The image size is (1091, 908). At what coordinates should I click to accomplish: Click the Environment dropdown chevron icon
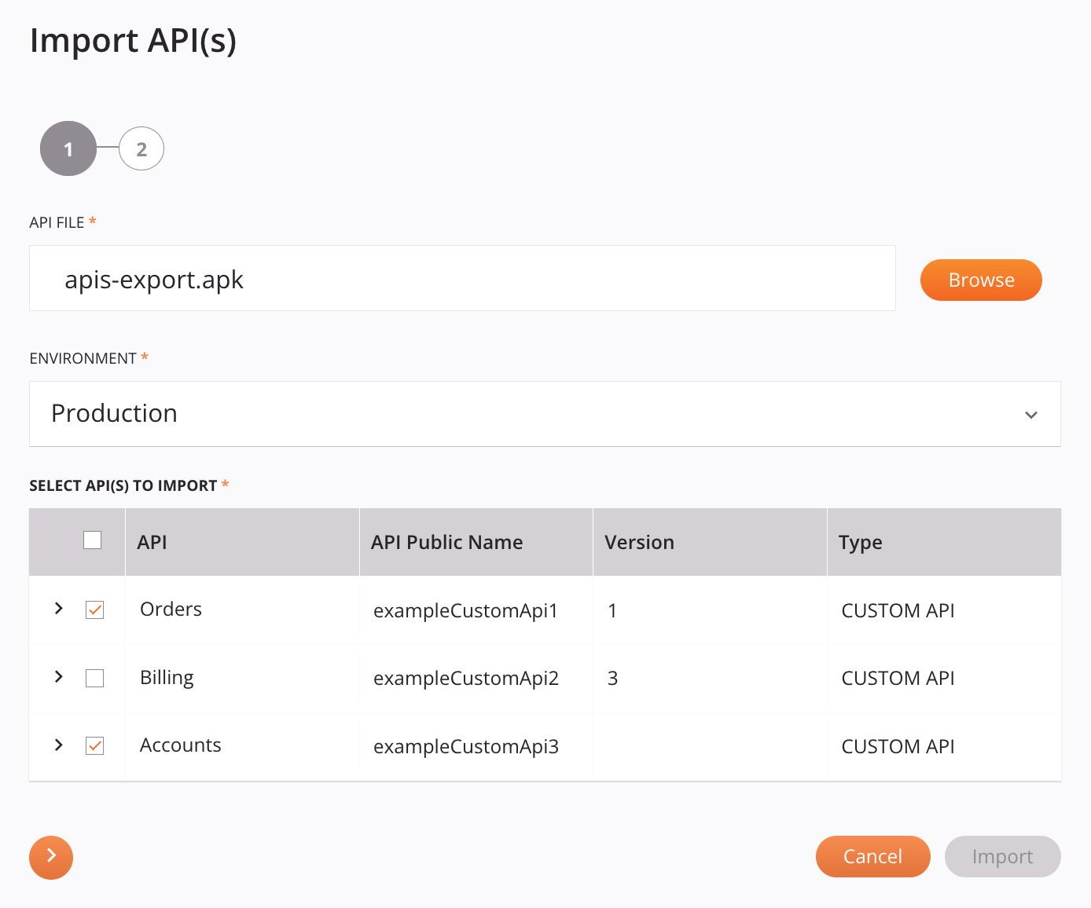tap(1032, 414)
